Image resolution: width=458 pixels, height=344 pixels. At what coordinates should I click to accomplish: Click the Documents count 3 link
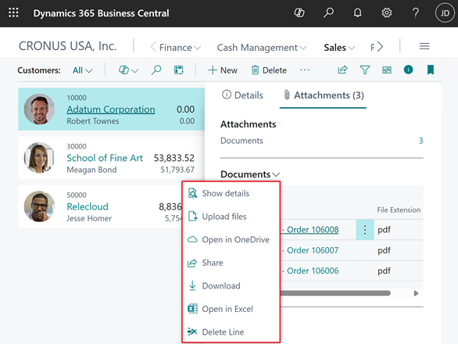420,141
